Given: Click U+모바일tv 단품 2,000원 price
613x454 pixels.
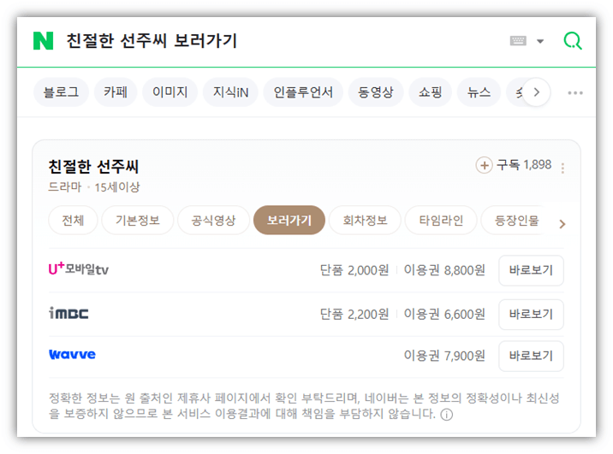Looking at the screenshot, I should (x=354, y=270).
